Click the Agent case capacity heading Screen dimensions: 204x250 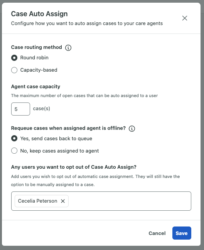coord(35,87)
